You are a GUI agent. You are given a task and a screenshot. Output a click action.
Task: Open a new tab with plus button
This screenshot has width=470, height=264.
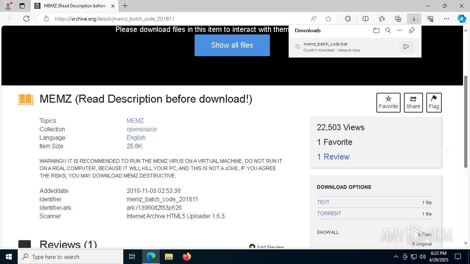pyautogui.click(x=125, y=6)
